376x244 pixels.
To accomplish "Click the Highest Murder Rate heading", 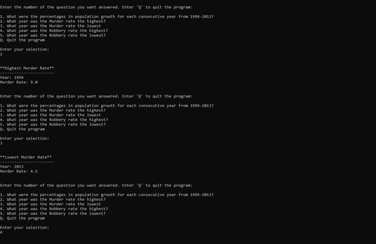I will (27, 68).
